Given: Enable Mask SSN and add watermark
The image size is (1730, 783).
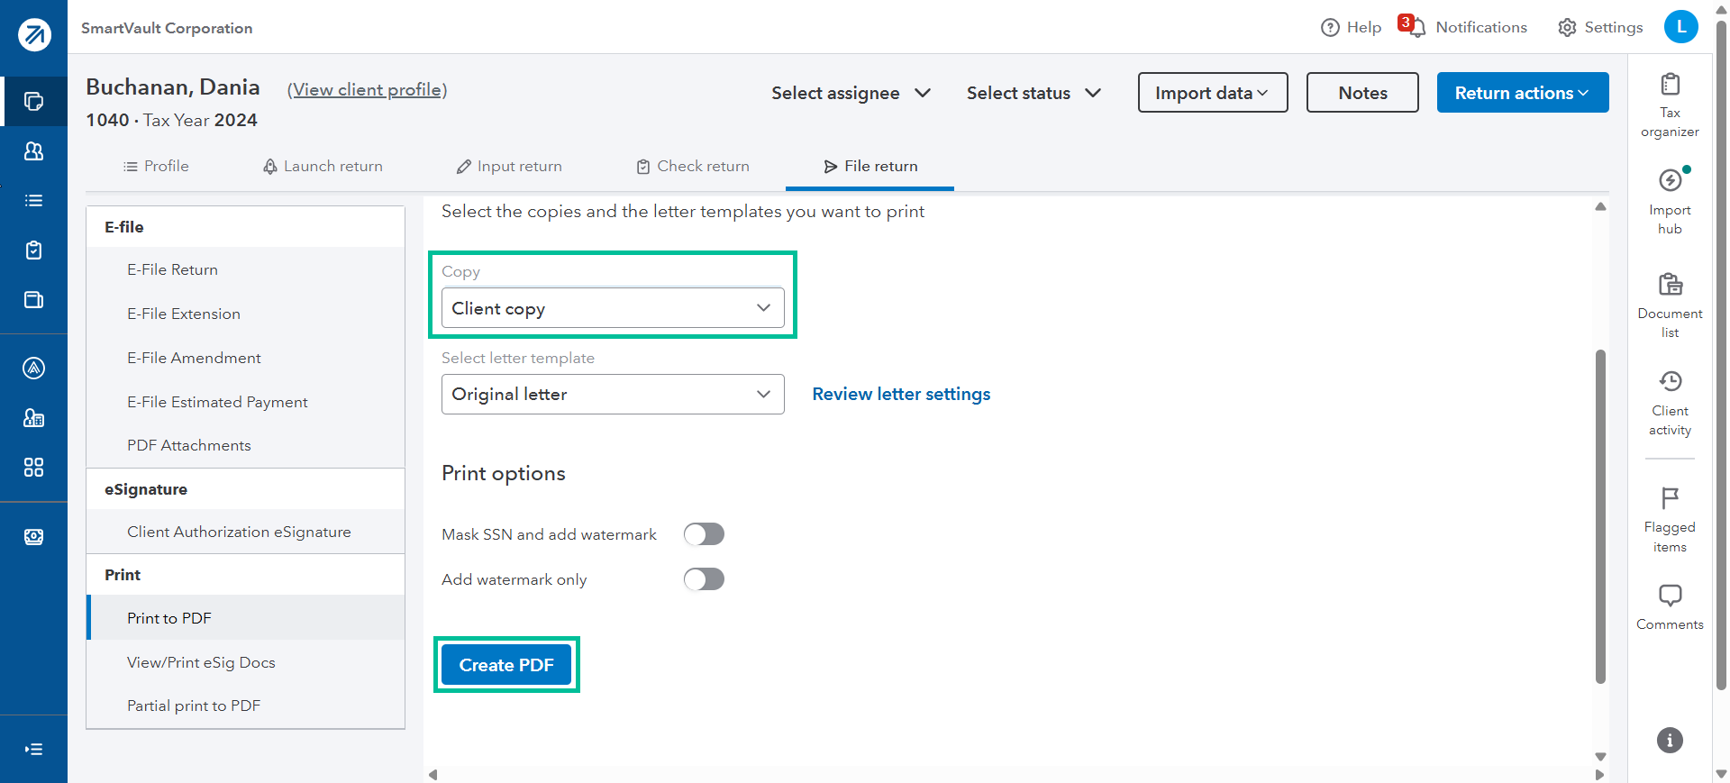Looking at the screenshot, I should pyautogui.click(x=704, y=534).
